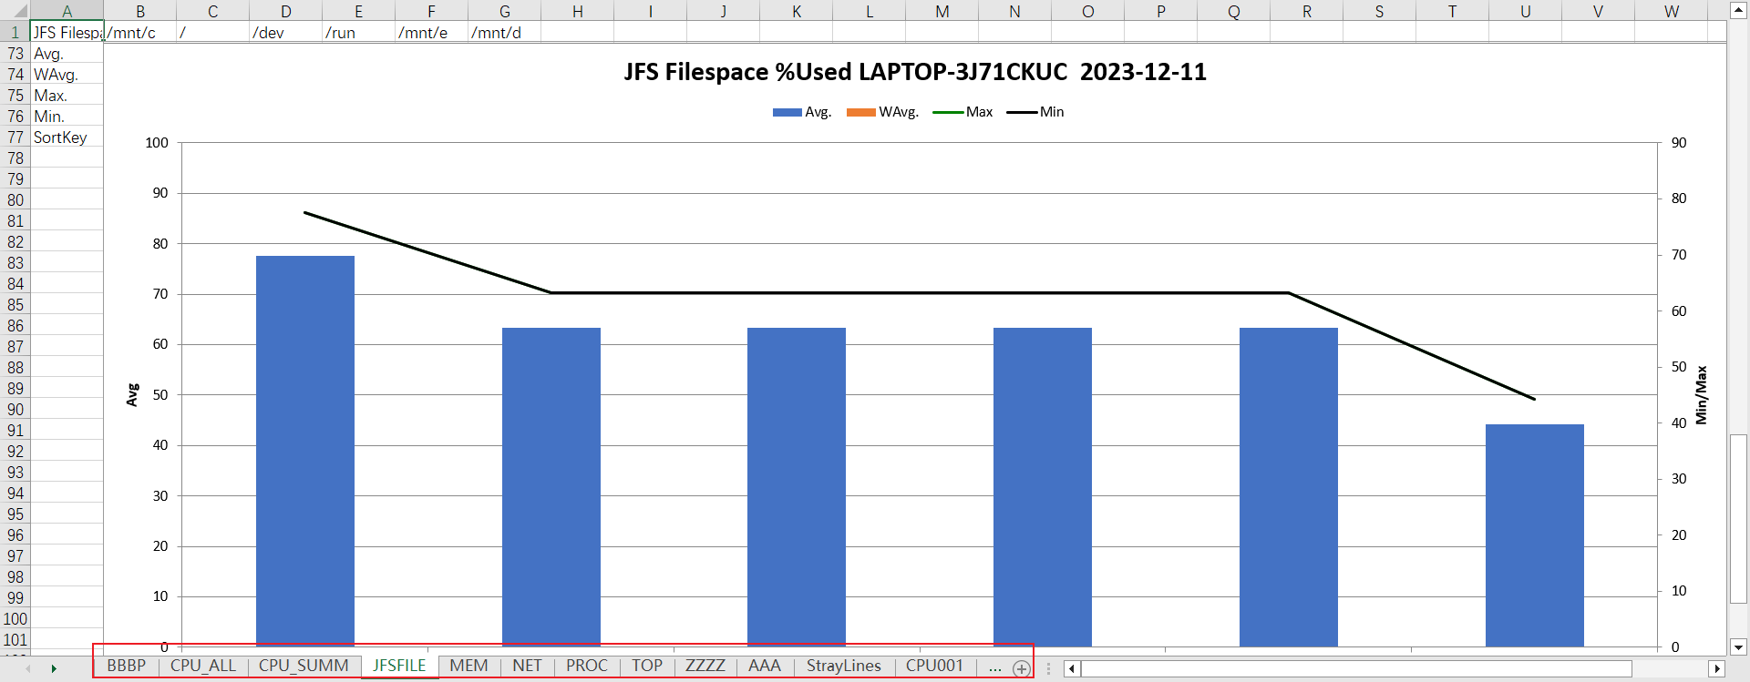This screenshot has height=682, width=1750.
Task: Select row 90 header
Action: tap(15, 410)
